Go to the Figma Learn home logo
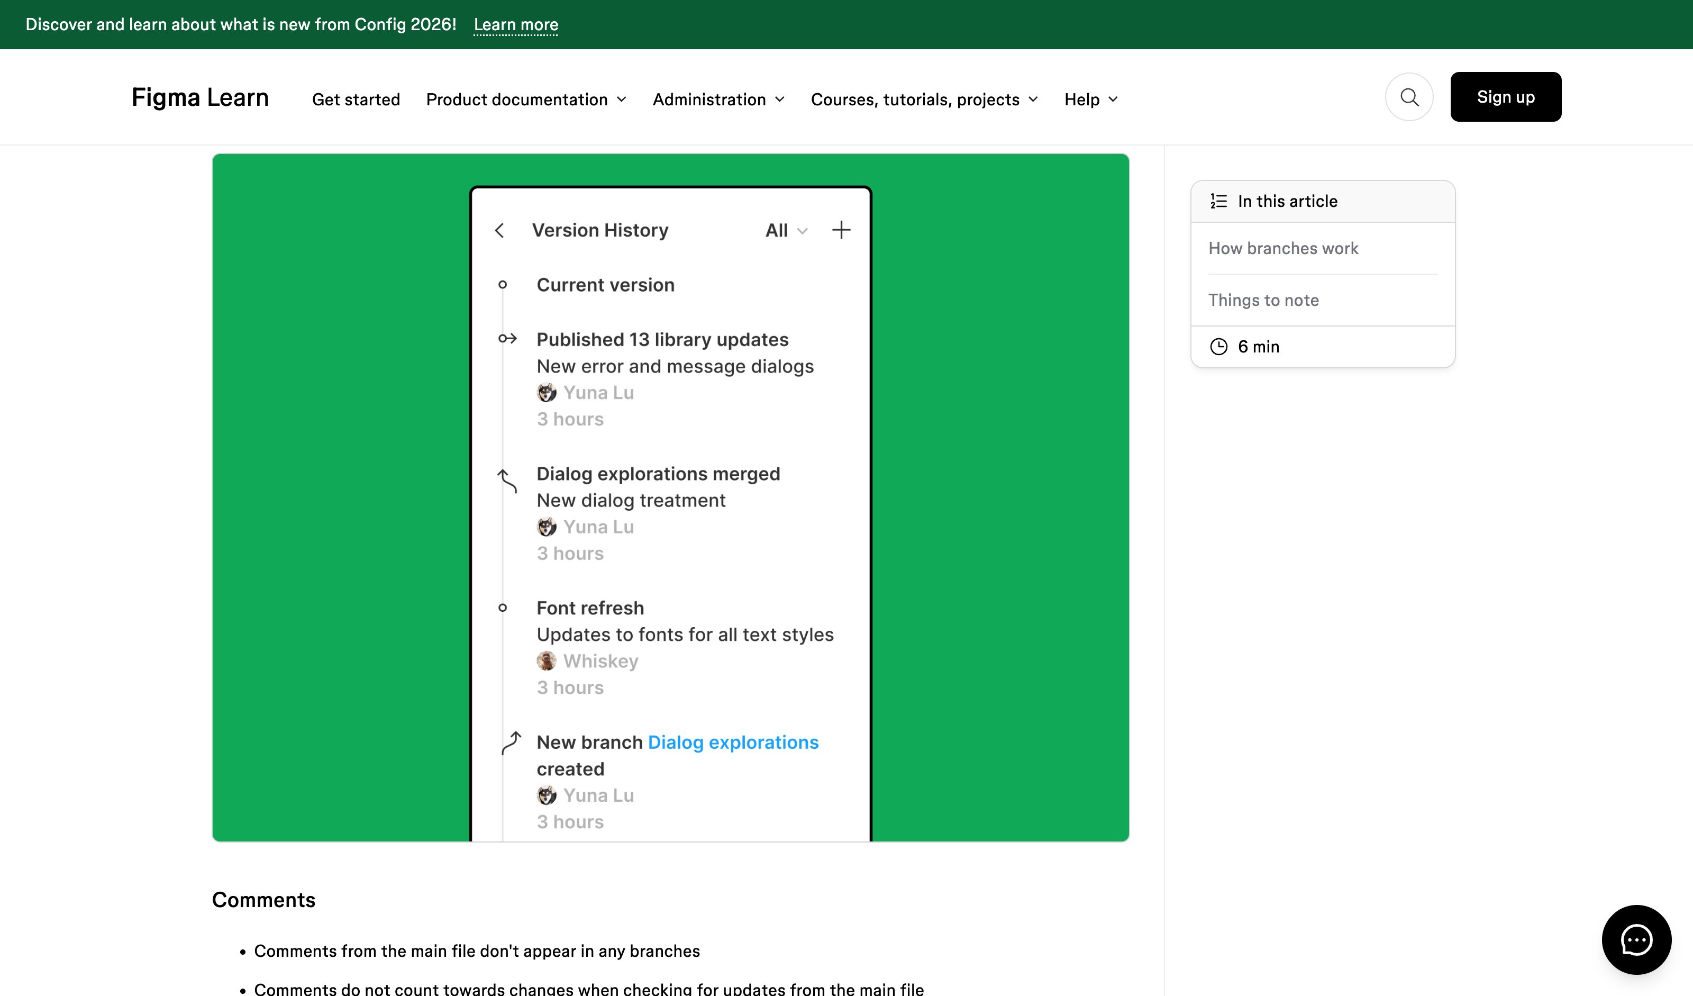The width and height of the screenshot is (1693, 996). pos(200,97)
